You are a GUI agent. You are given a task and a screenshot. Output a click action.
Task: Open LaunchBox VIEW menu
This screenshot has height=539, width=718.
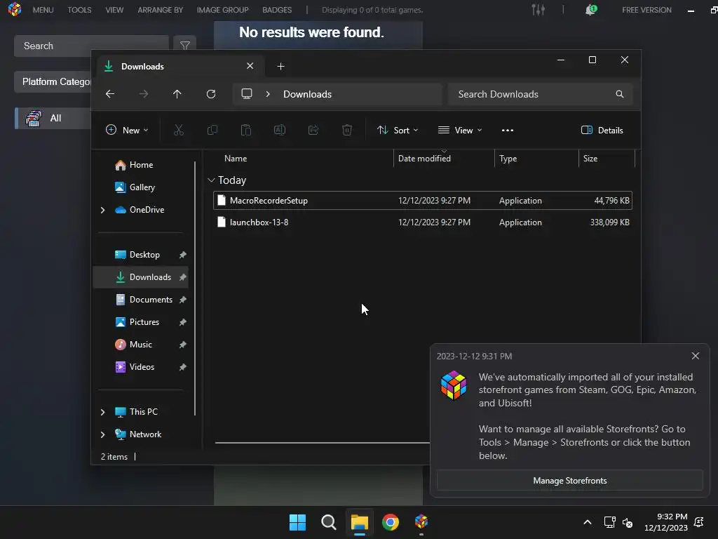point(114,10)
